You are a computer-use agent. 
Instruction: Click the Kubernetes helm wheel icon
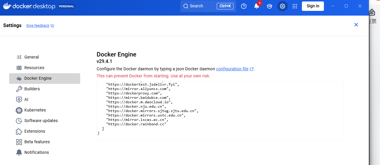click(x=19, y=110)
